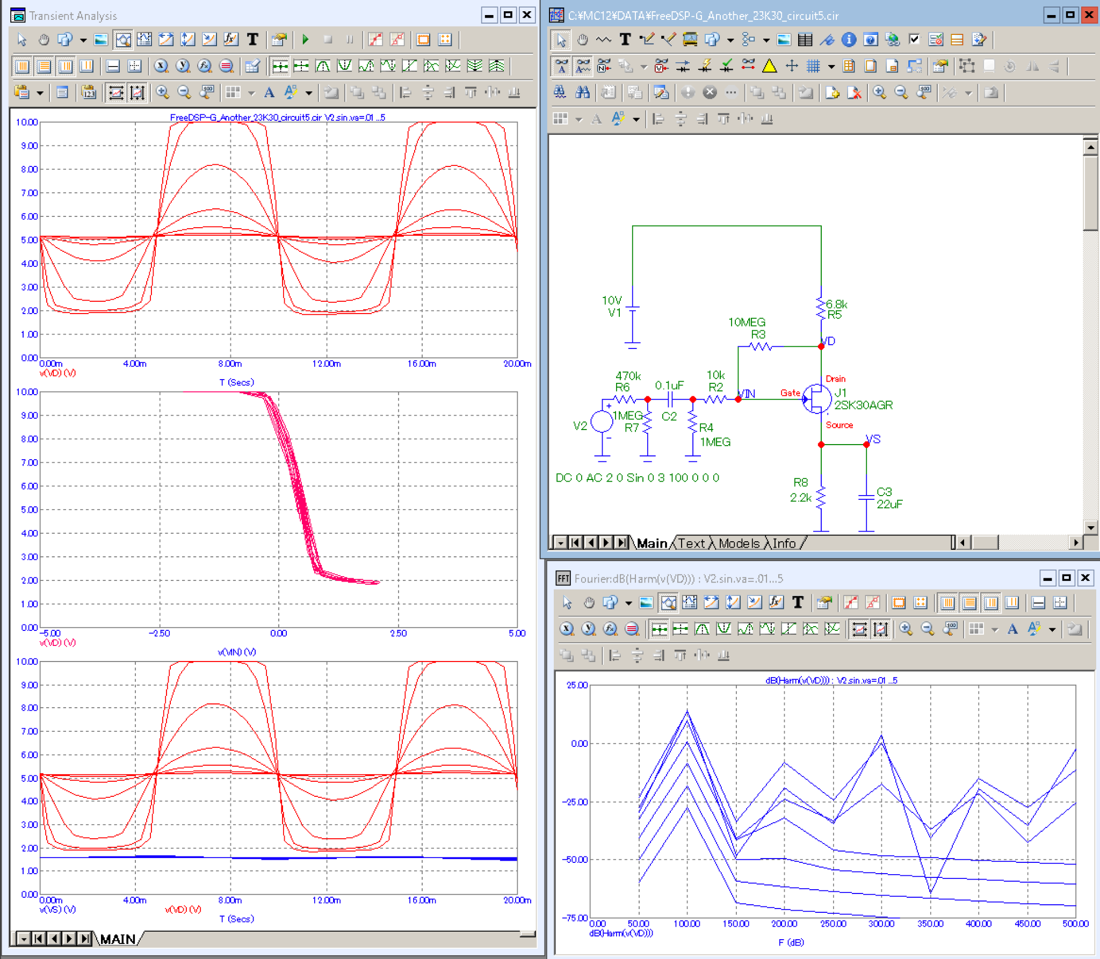Select MAIN tab in Transient Analysis window
Image resolution: width=1100 pixels, height=959 pixels.
[118, 939]
